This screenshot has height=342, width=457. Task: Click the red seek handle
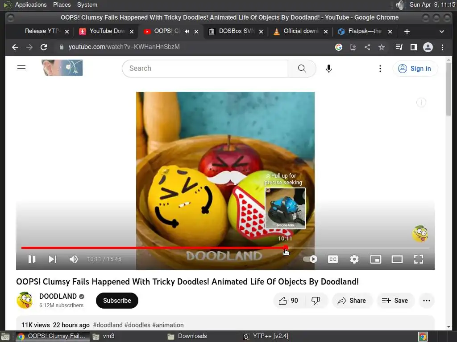[286, 248]
